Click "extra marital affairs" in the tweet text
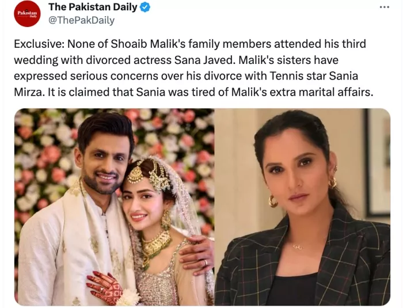 (x=326, y=91)
